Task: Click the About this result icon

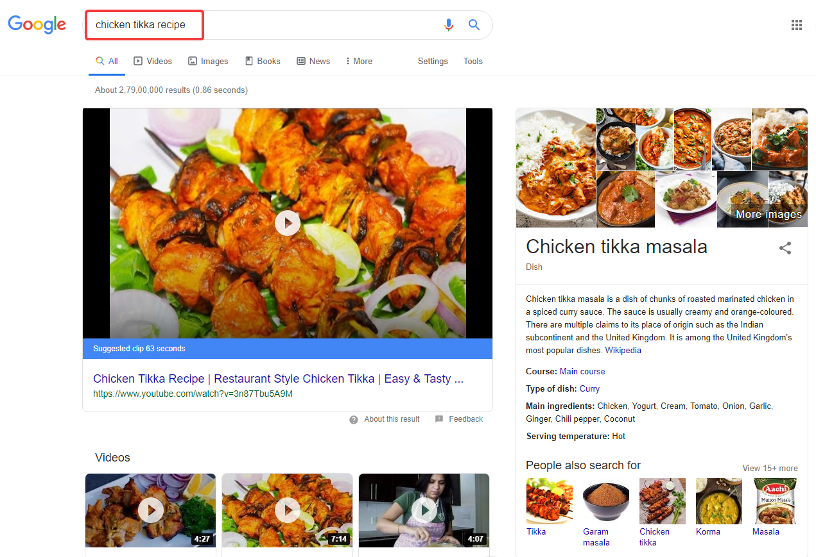Action: click(x=354, y=419)
